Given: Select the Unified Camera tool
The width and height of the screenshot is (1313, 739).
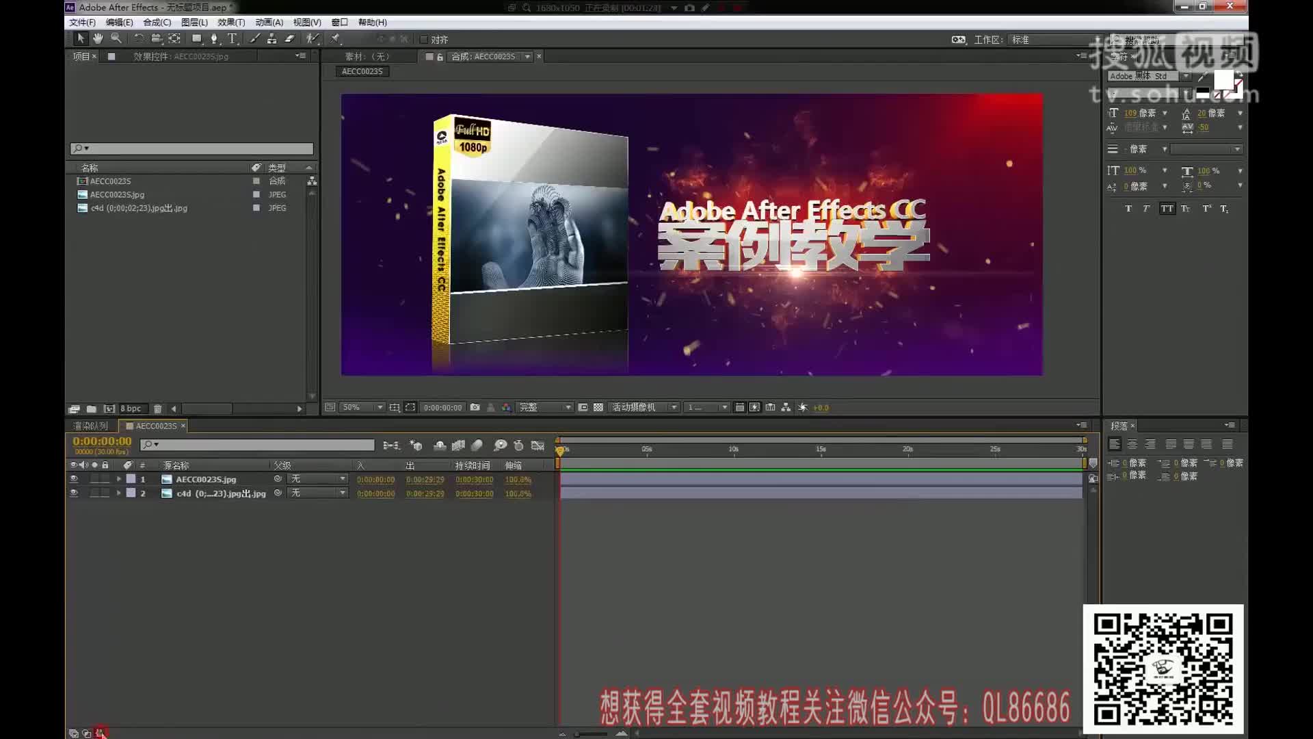Looking at the screenshot, I should point(157,39).
